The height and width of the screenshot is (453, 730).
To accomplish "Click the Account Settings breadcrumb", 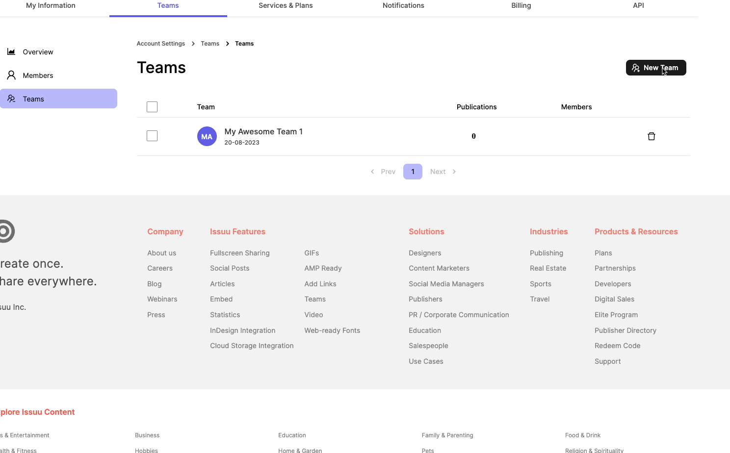I will [160, 43].
